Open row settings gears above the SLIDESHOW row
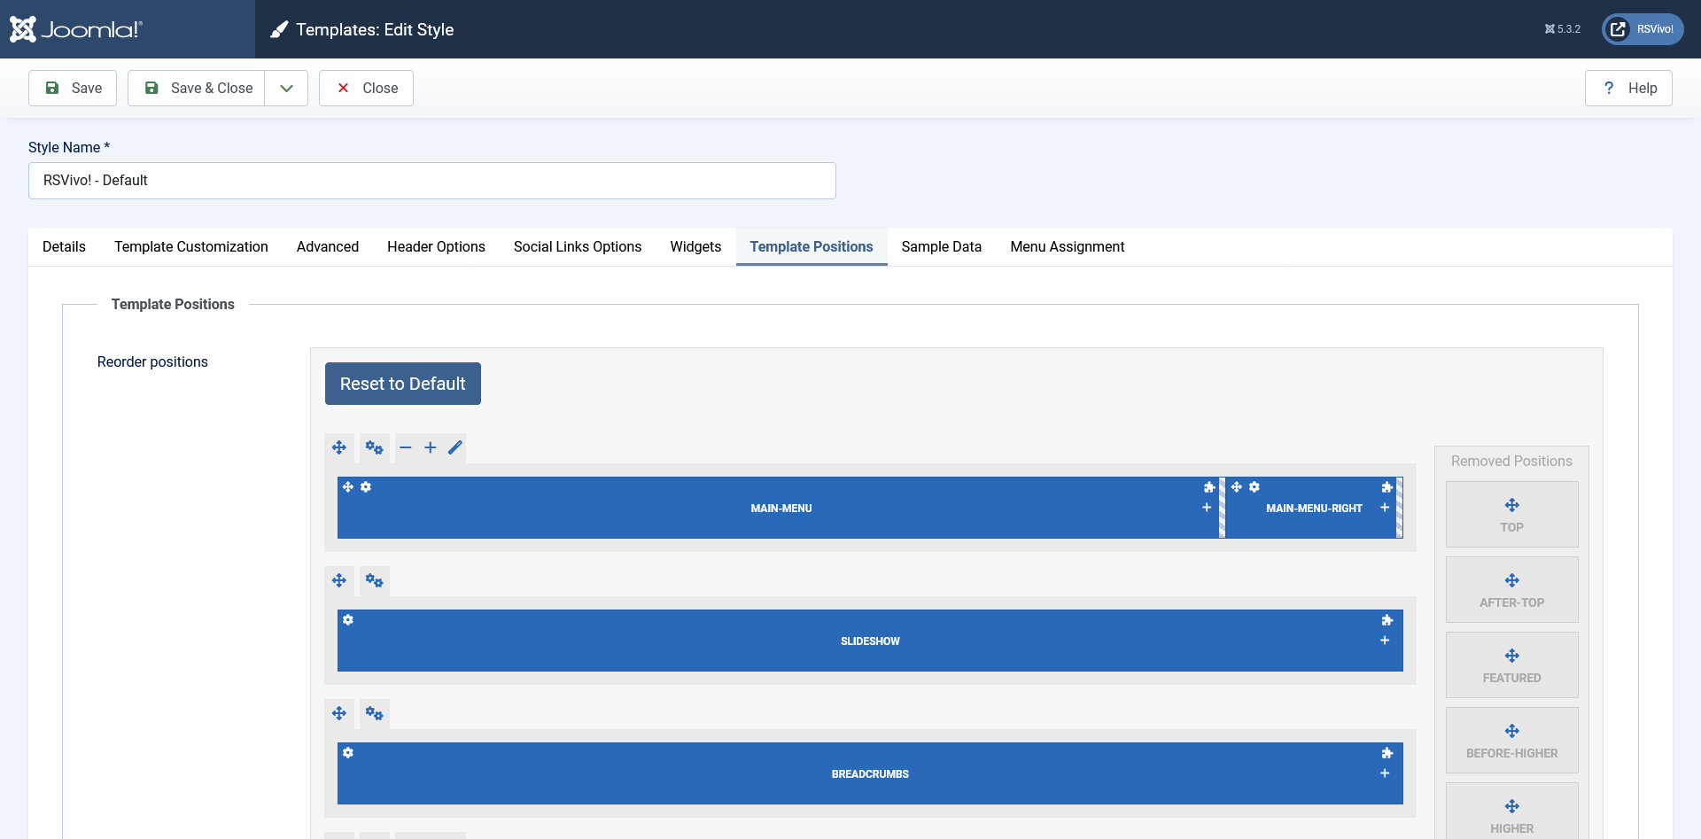1701x839 pixels. point(375,581)
